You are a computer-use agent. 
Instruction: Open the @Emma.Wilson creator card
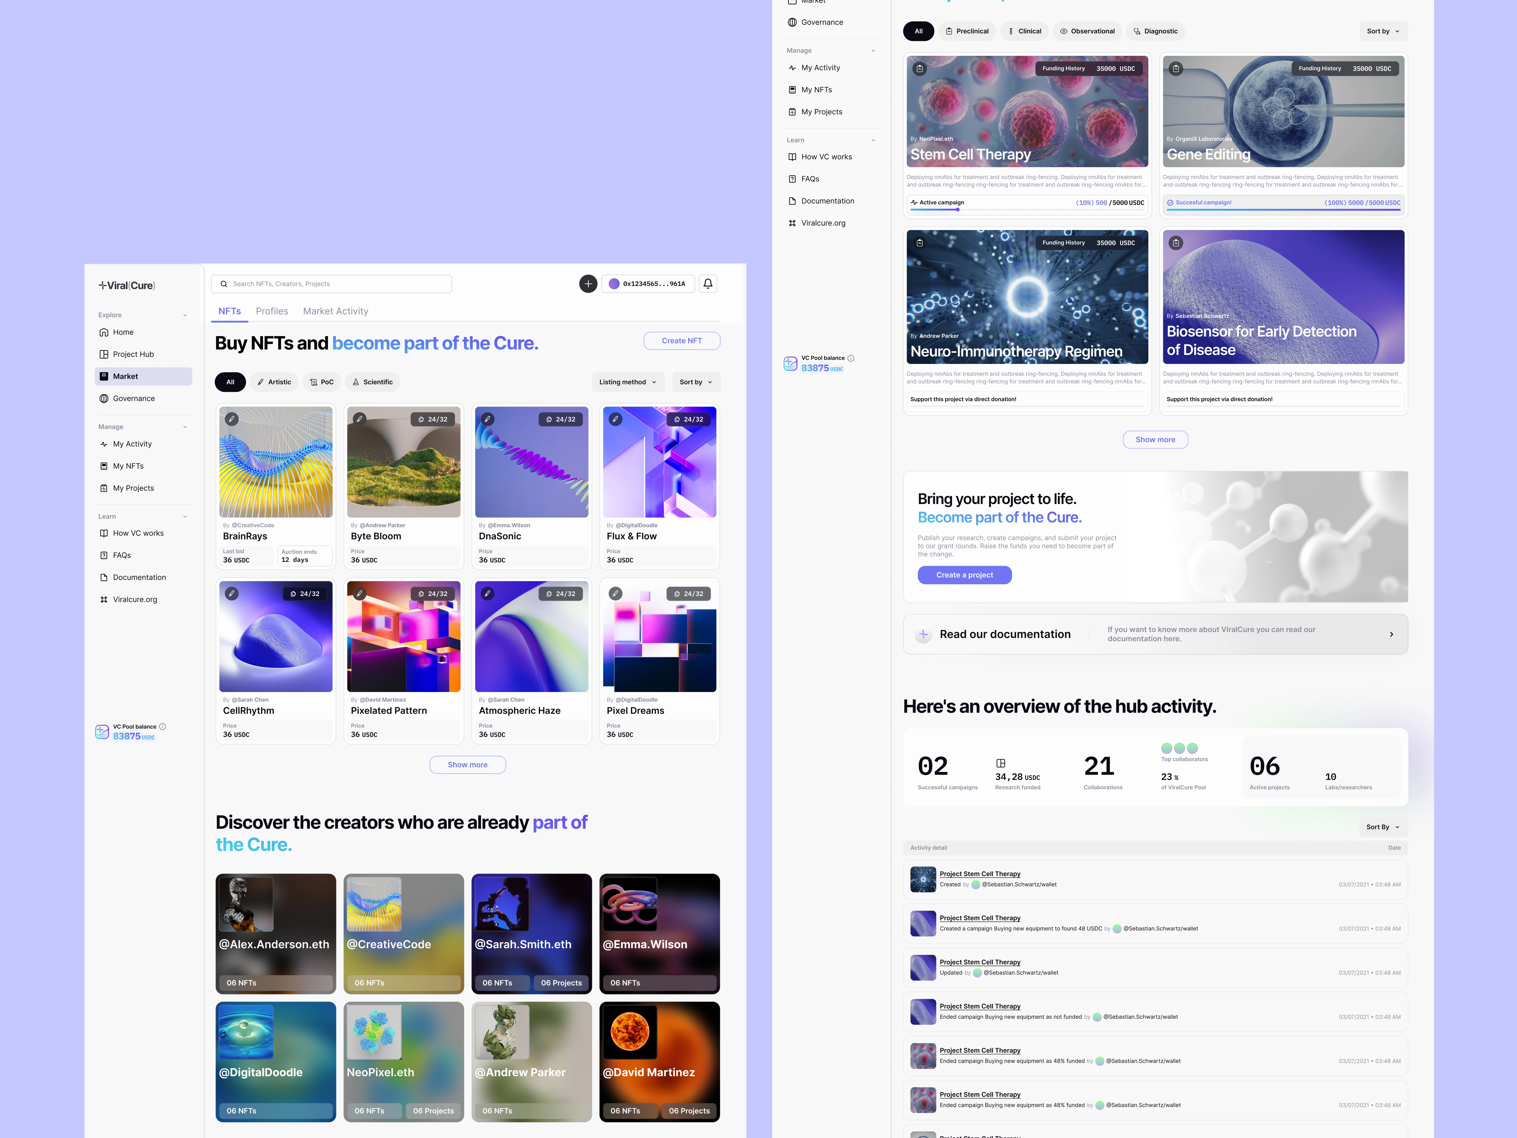(660, 934)
